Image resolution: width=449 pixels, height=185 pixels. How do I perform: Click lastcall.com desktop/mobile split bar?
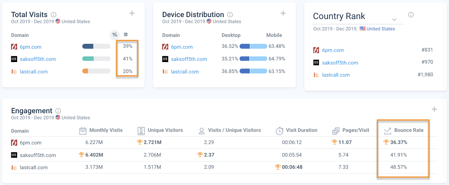point(253,71)
